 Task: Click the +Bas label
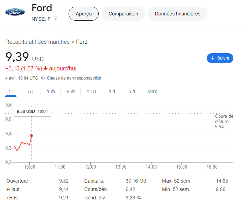(12, 198)
